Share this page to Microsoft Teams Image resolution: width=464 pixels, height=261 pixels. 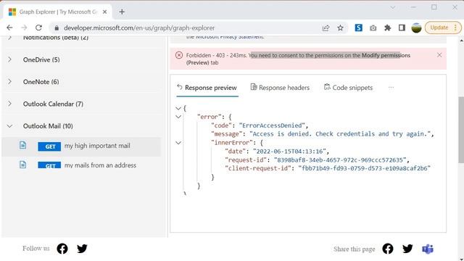(428, 249)
